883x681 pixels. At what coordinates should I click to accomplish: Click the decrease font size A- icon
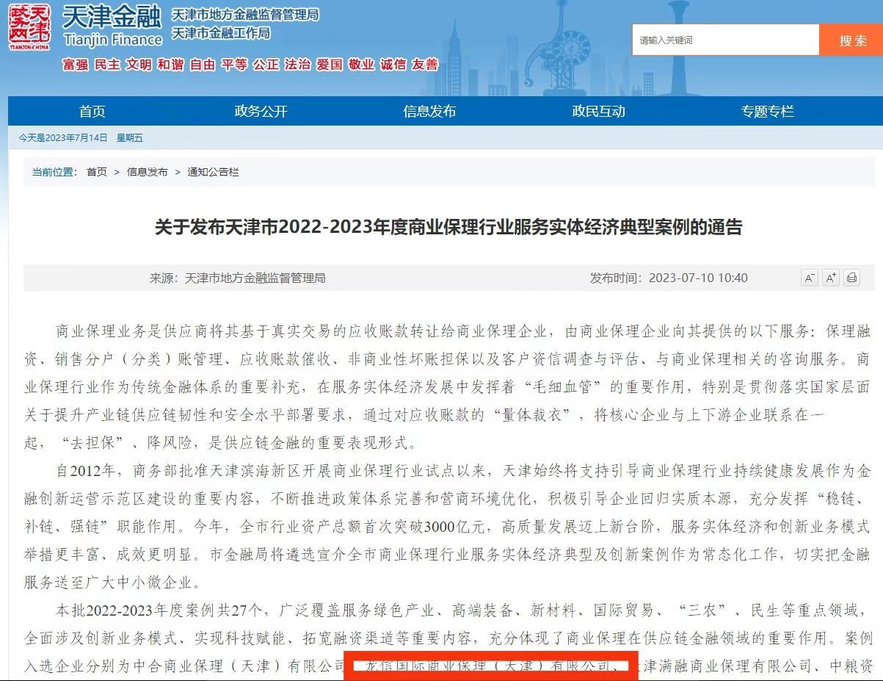[809, 278]
